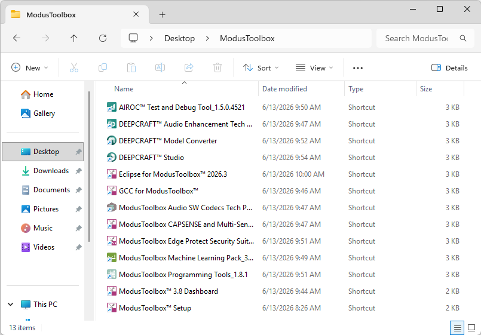Click the AIROC Test and Debug Tool shortcut icon
The image size is (481, 335).
coord(111,107)
